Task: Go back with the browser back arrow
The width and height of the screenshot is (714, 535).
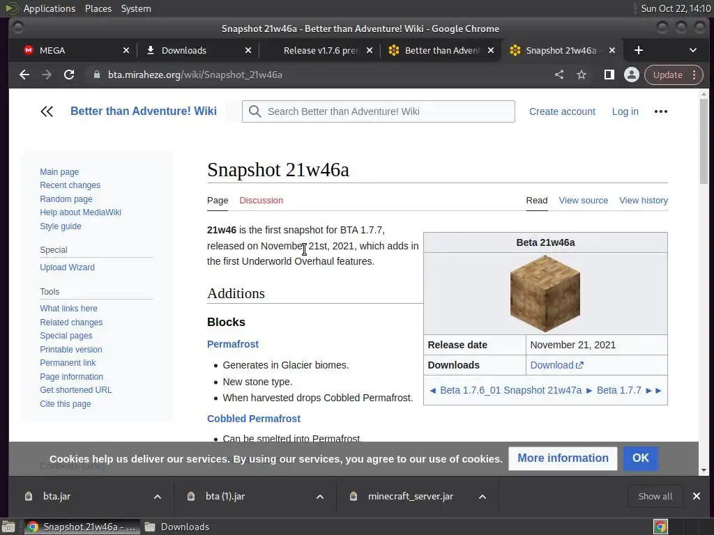Action: point(24,75)
